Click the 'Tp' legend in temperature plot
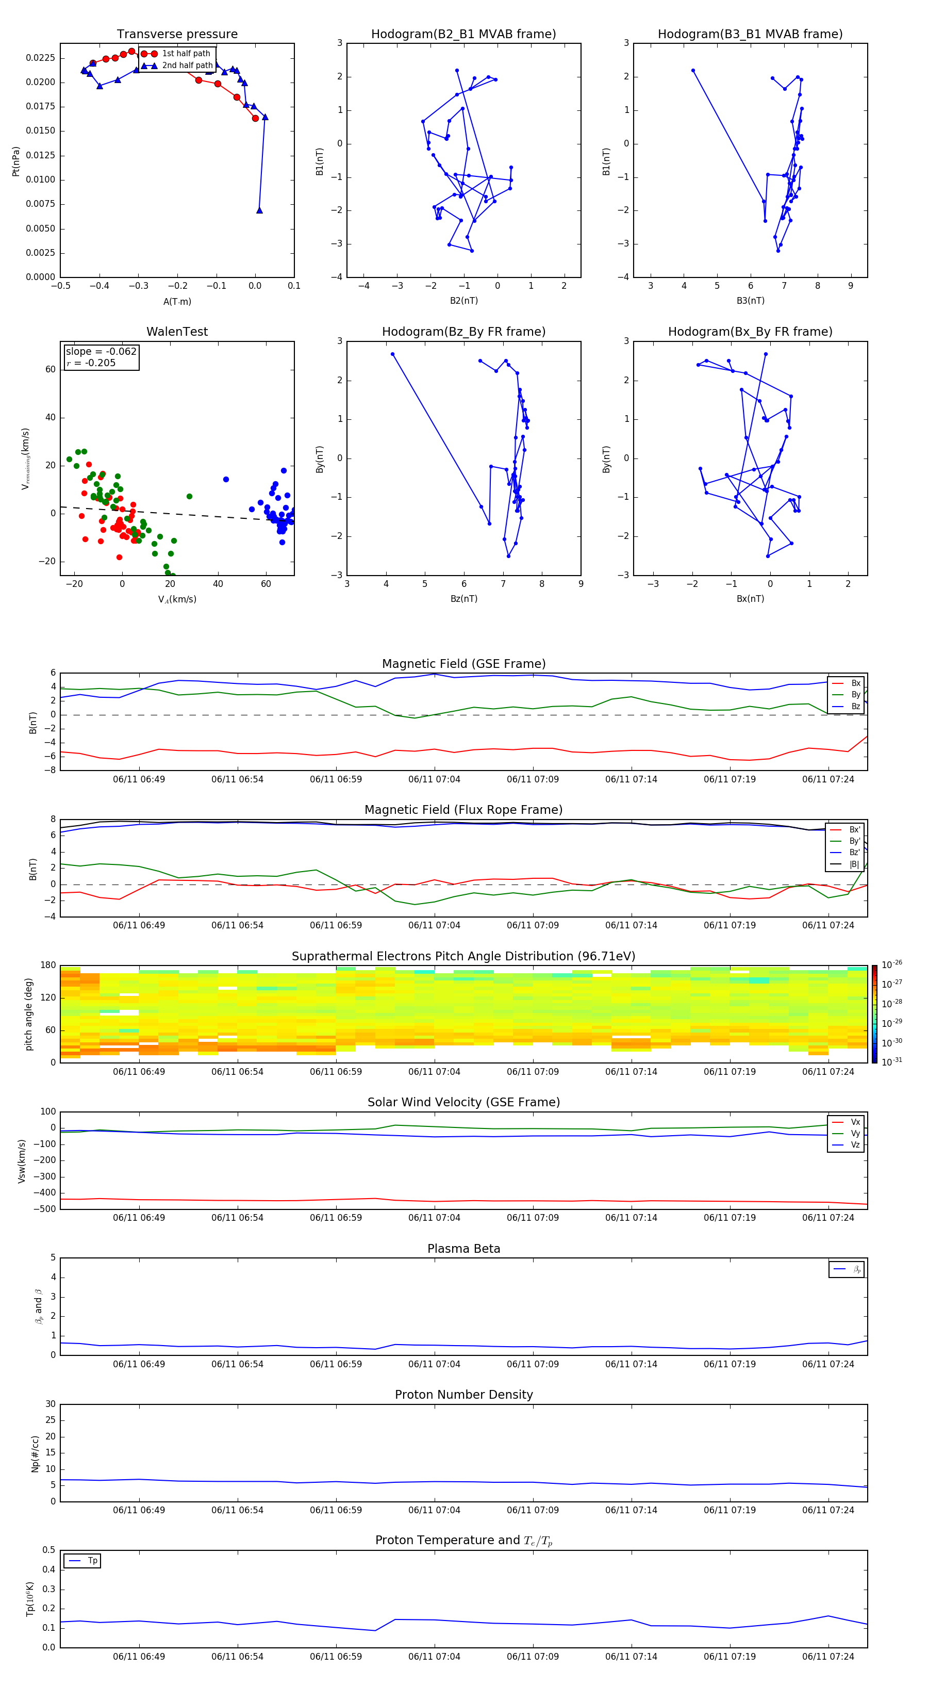The width and height of the screenshot is (928, 1702). click(82, 1561)
